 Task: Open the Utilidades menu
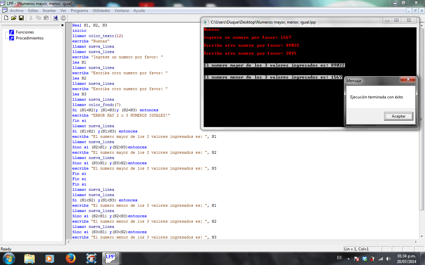pyautogui.click(x=101, y=11)
